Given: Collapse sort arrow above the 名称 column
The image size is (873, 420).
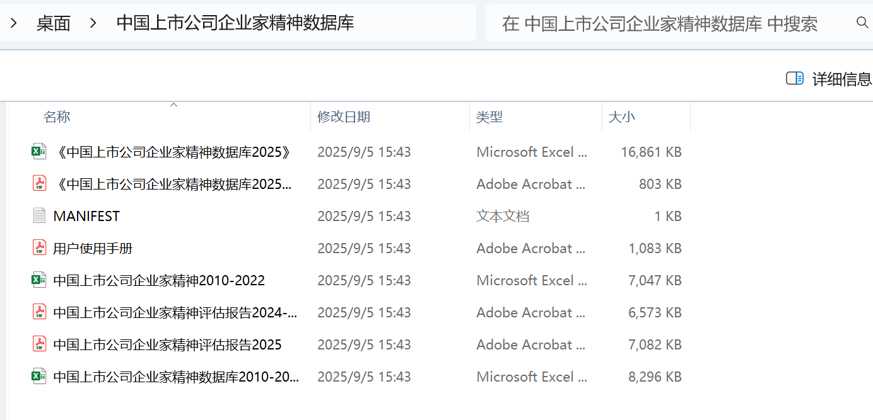Looking at the screenshot, I should tap(174, 105).
